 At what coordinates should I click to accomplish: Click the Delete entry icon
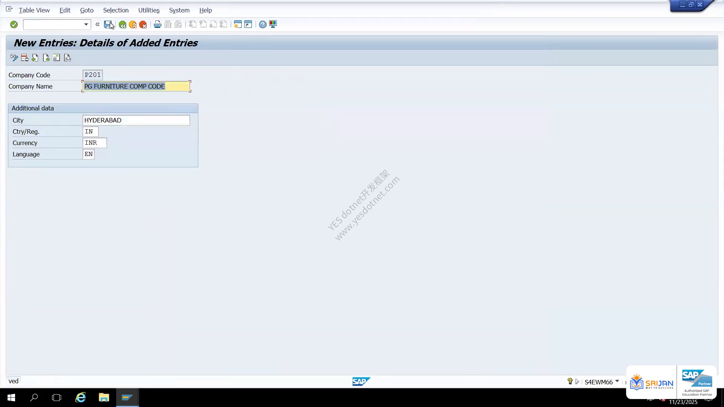tap(25, 58)
